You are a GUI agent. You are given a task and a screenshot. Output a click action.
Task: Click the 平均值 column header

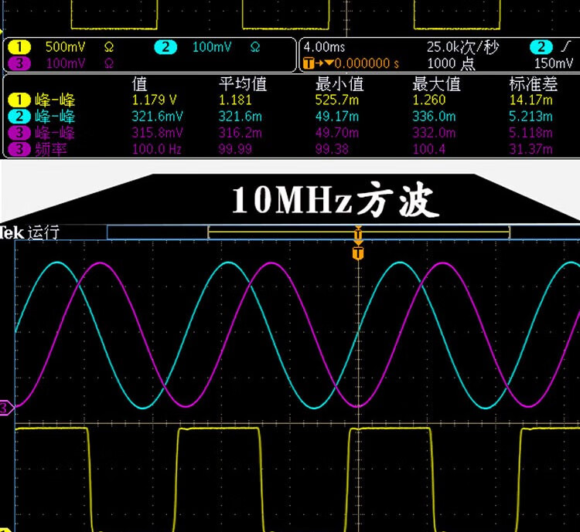tap(243, 84)
